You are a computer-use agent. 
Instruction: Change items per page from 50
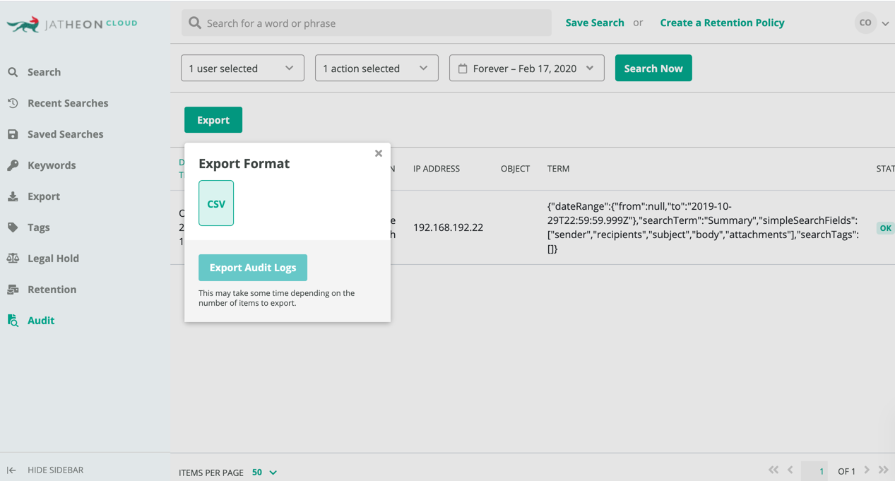tap(264, 473)
